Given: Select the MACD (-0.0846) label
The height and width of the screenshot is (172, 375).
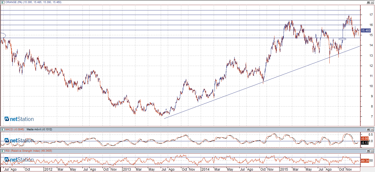Looking at the screenshot, I should point(15,129).
